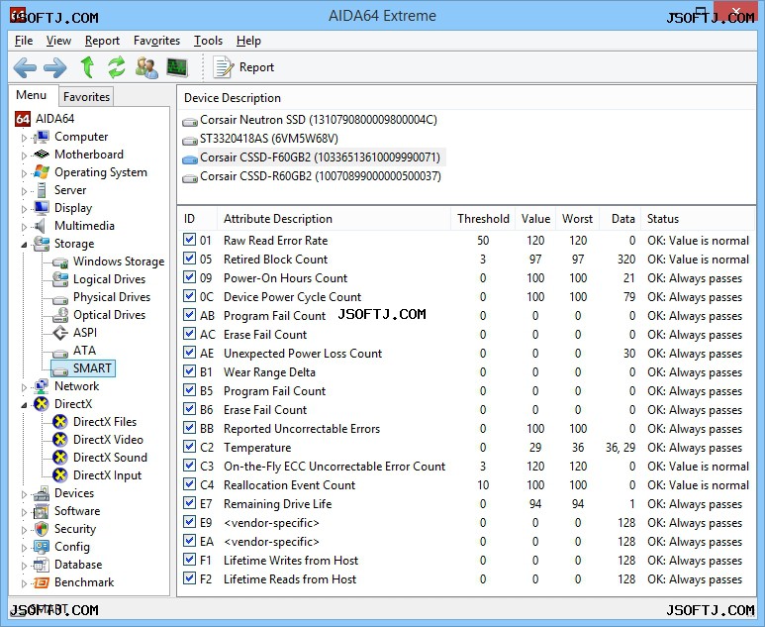Screen dimensions: 765x627
Task: Click the DirectX Files icon
Action: click(x=60, y=422)
